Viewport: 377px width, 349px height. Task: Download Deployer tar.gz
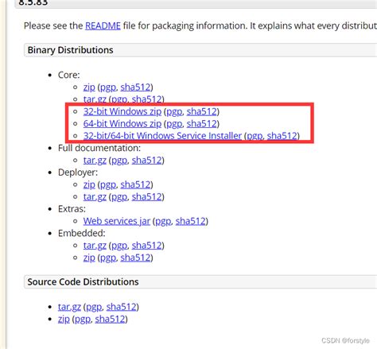click(x=95, y=197)
